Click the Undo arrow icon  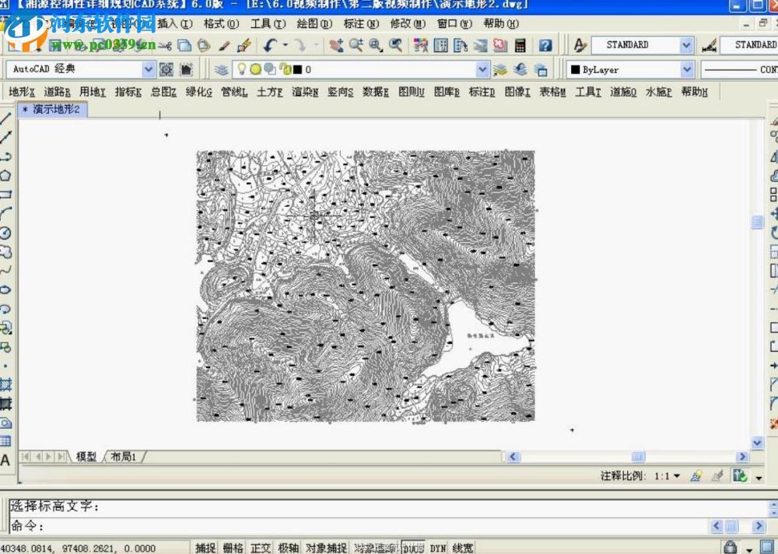click(x=269, y=46)
